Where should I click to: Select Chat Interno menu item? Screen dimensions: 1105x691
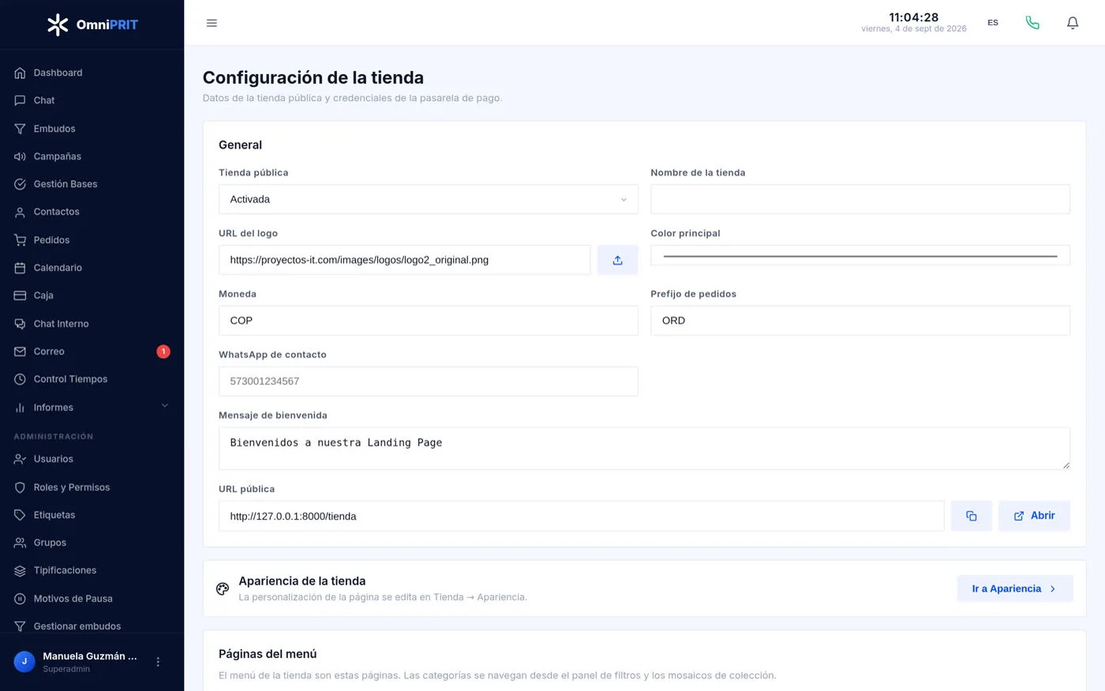92,323
